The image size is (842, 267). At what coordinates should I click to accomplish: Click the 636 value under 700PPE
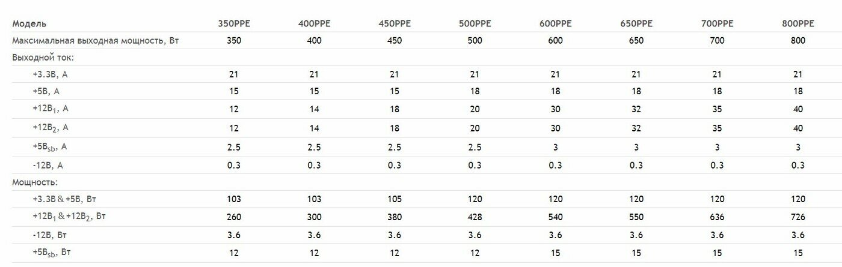tap(717, 215)
